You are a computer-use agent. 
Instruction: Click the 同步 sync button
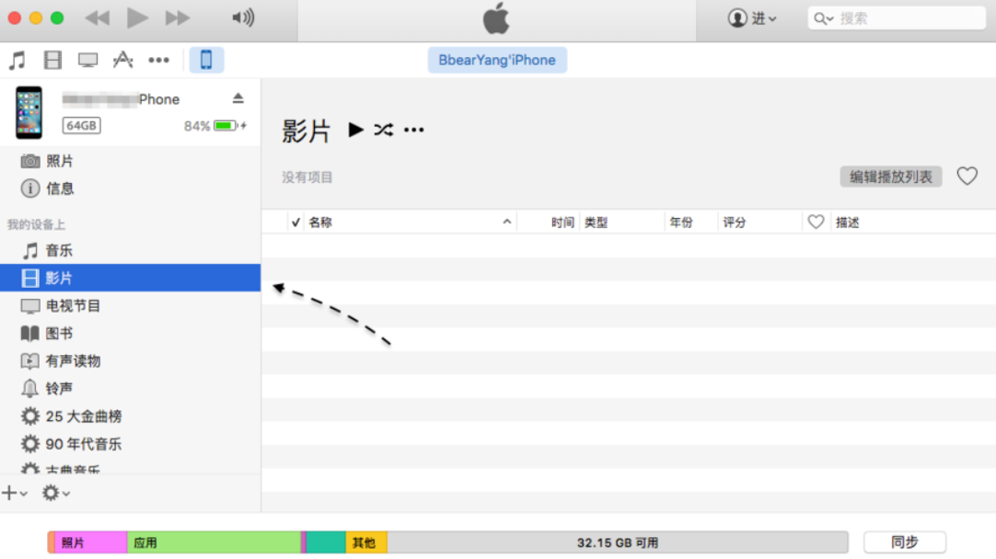point(904,542)
